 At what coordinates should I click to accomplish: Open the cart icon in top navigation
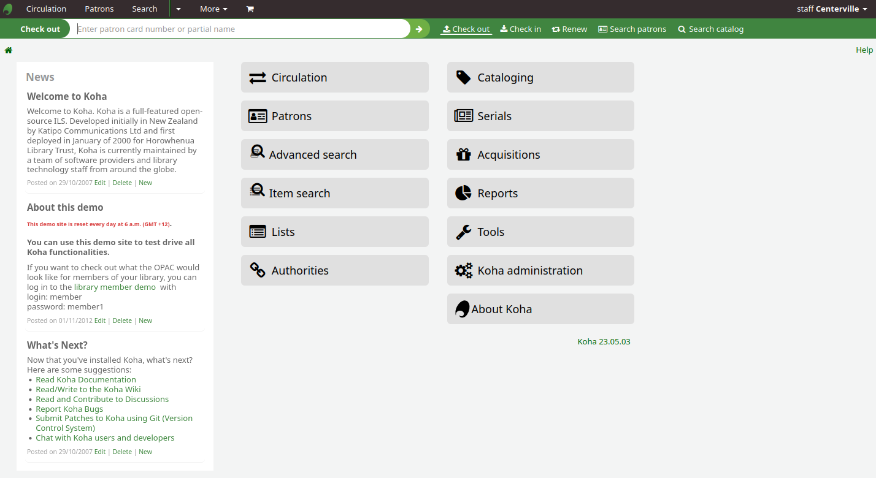click(250, 9)
